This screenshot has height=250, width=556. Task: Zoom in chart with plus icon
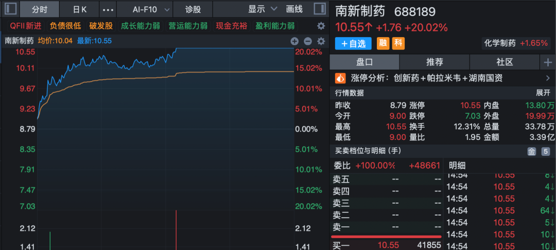(x=294, y=41)
